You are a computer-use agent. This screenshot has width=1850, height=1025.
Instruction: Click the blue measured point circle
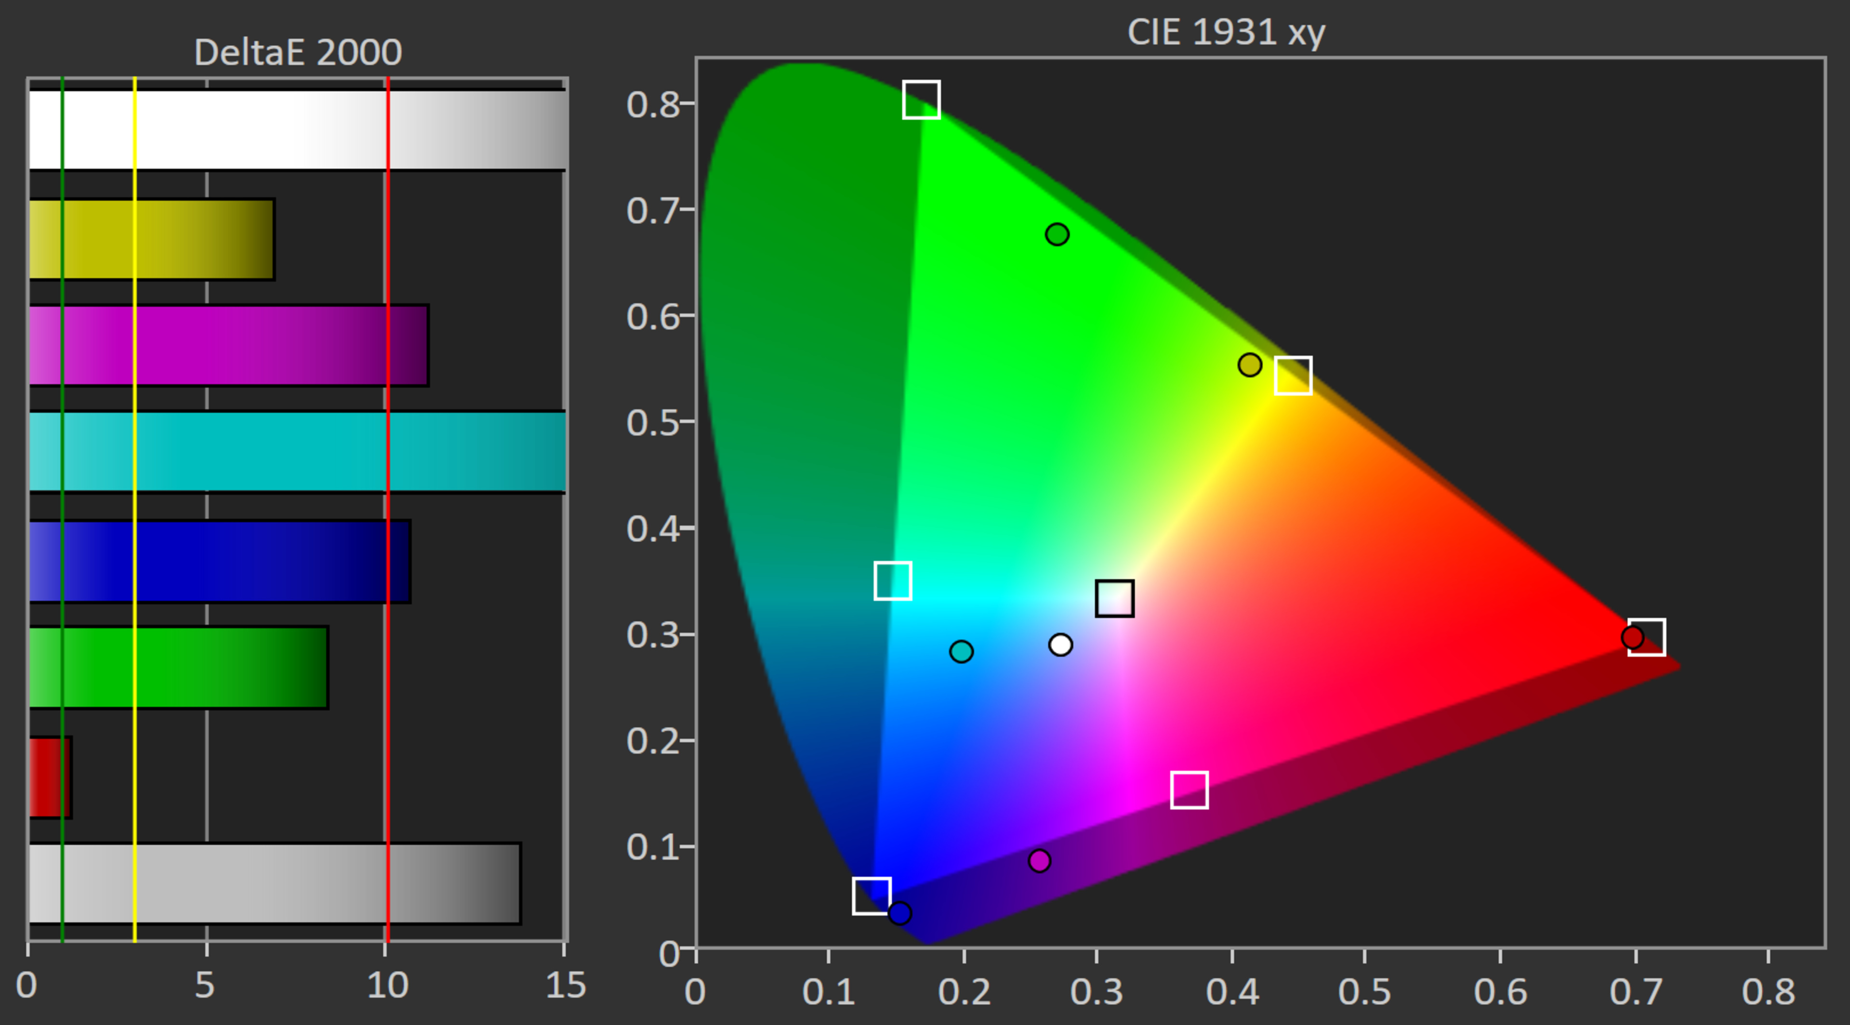tap(900, 913)
